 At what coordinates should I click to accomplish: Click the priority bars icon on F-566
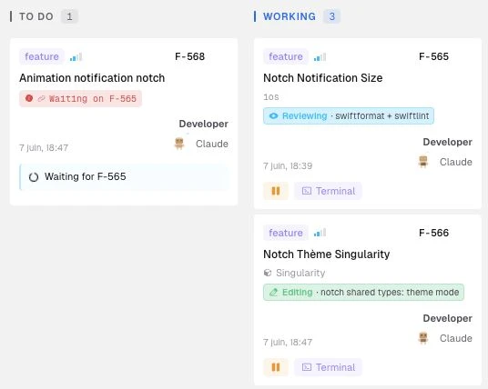(320, 233)
